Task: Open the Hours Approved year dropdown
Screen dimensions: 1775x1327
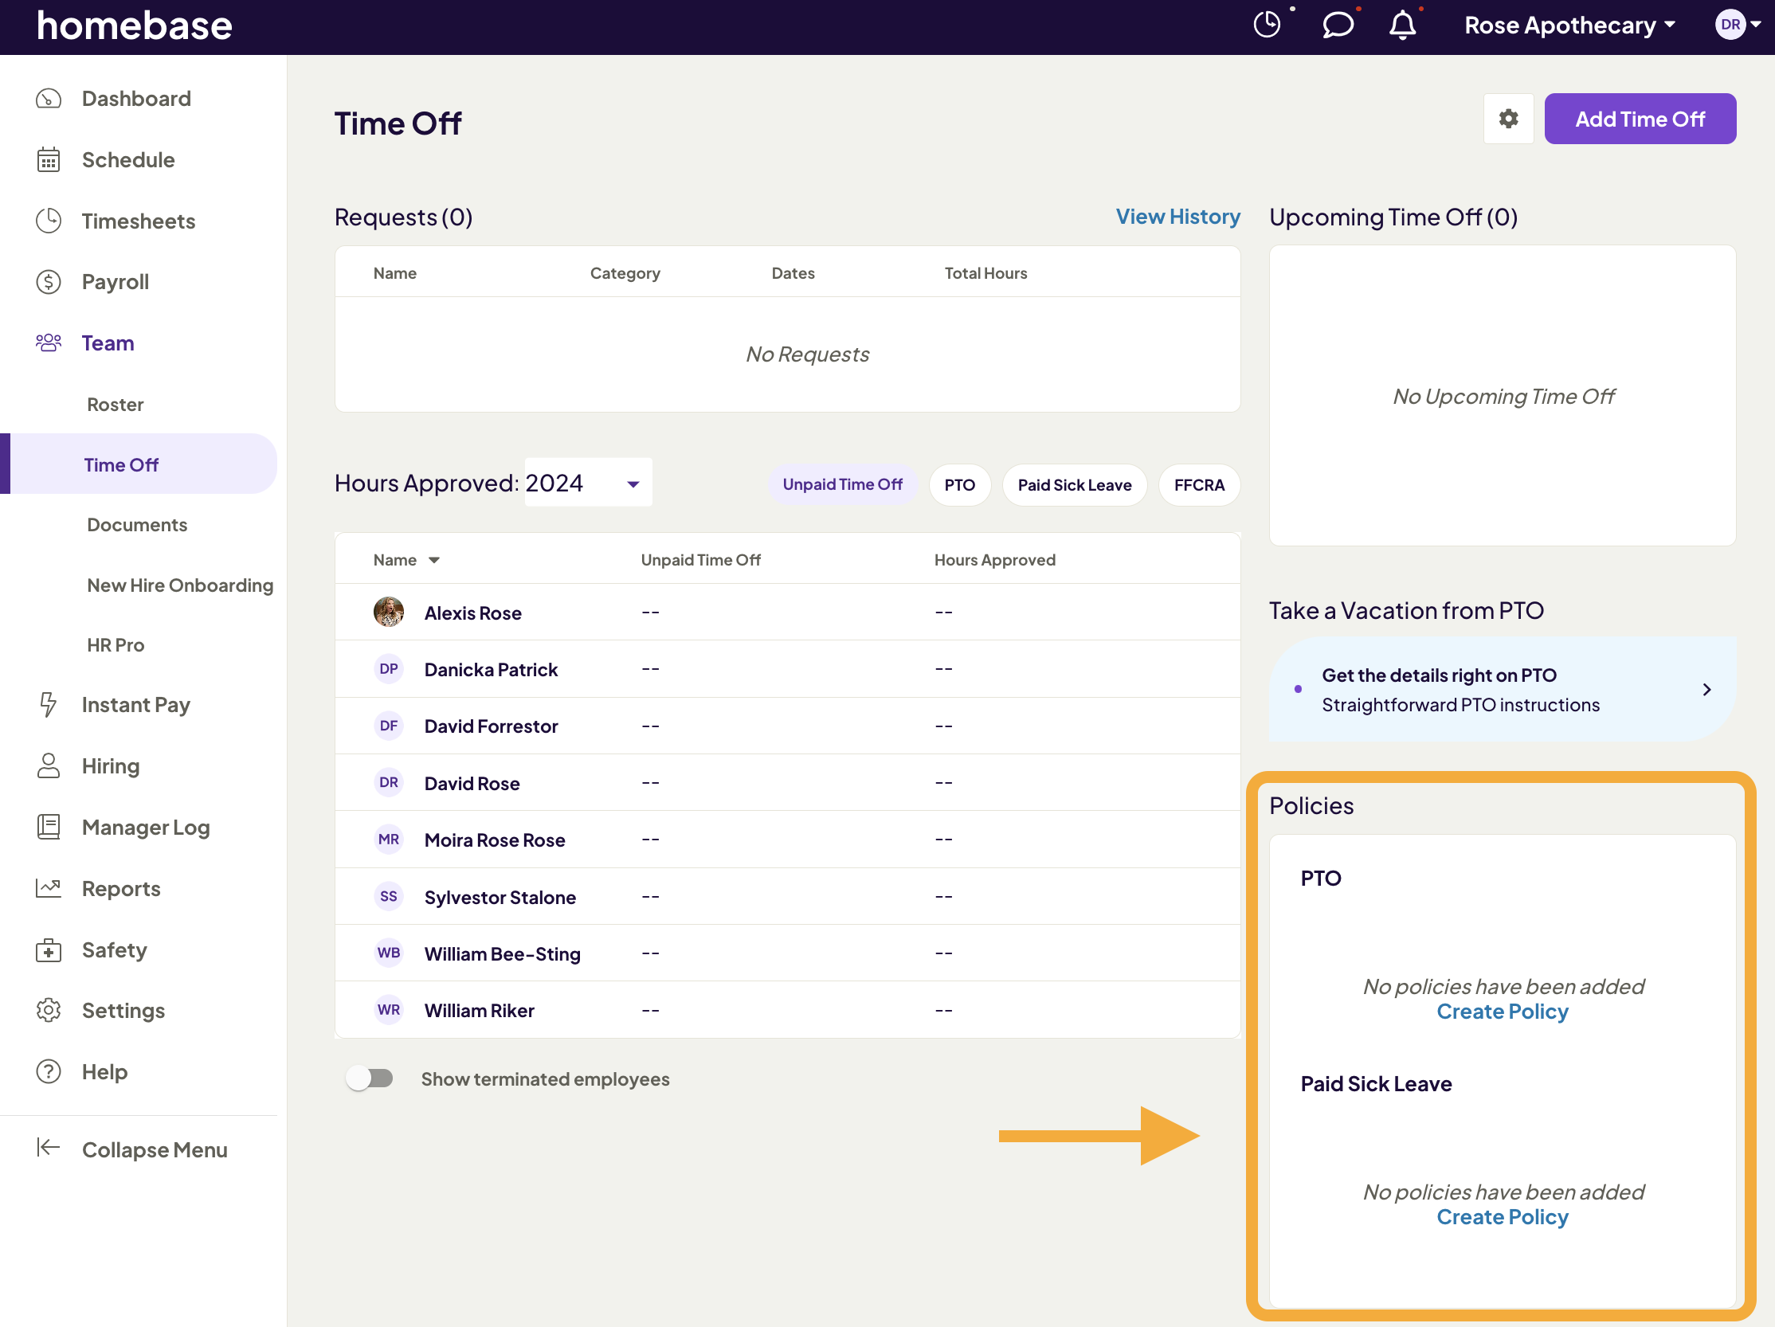Action: click(587, 483)
